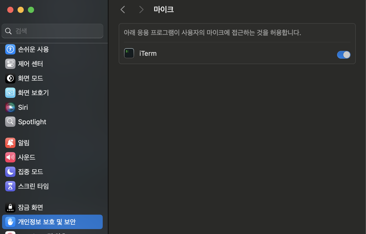Viewport: 366px width, 234px height.
Task: Click the Control Center (제어 센터) icon
Action: click(x=10, y=64)
